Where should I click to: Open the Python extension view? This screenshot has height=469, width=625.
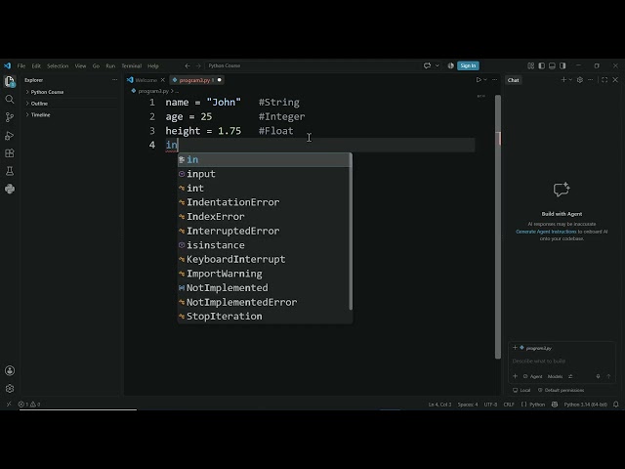pyautogui.click(x=10, y=189)
